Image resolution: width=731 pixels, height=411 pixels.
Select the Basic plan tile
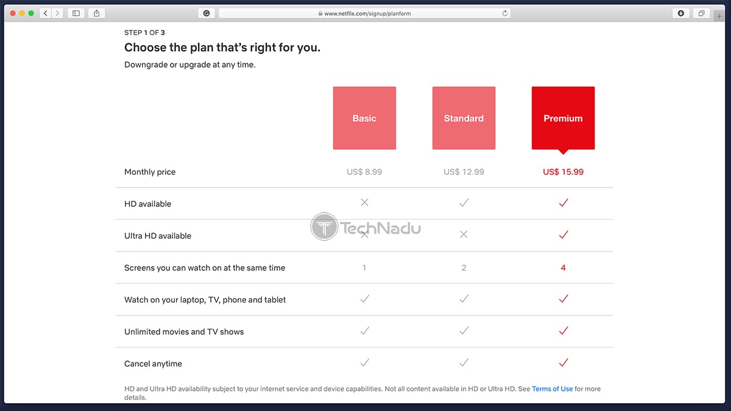pos(364,118)
